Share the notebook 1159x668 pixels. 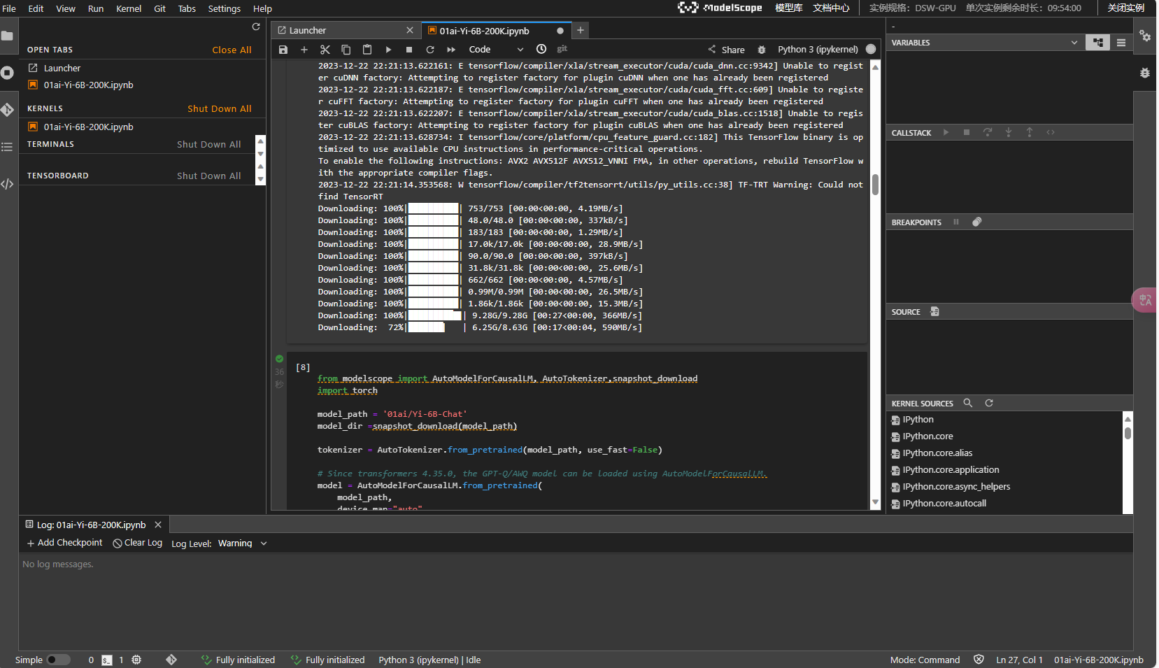coord(726,50)
